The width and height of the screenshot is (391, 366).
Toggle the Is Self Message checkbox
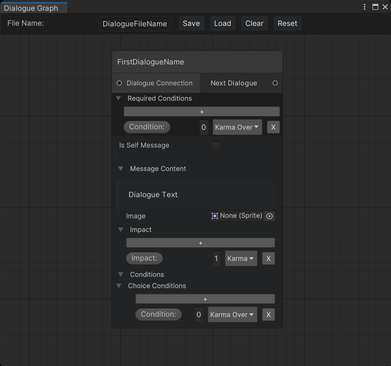(x=216, y=145)
